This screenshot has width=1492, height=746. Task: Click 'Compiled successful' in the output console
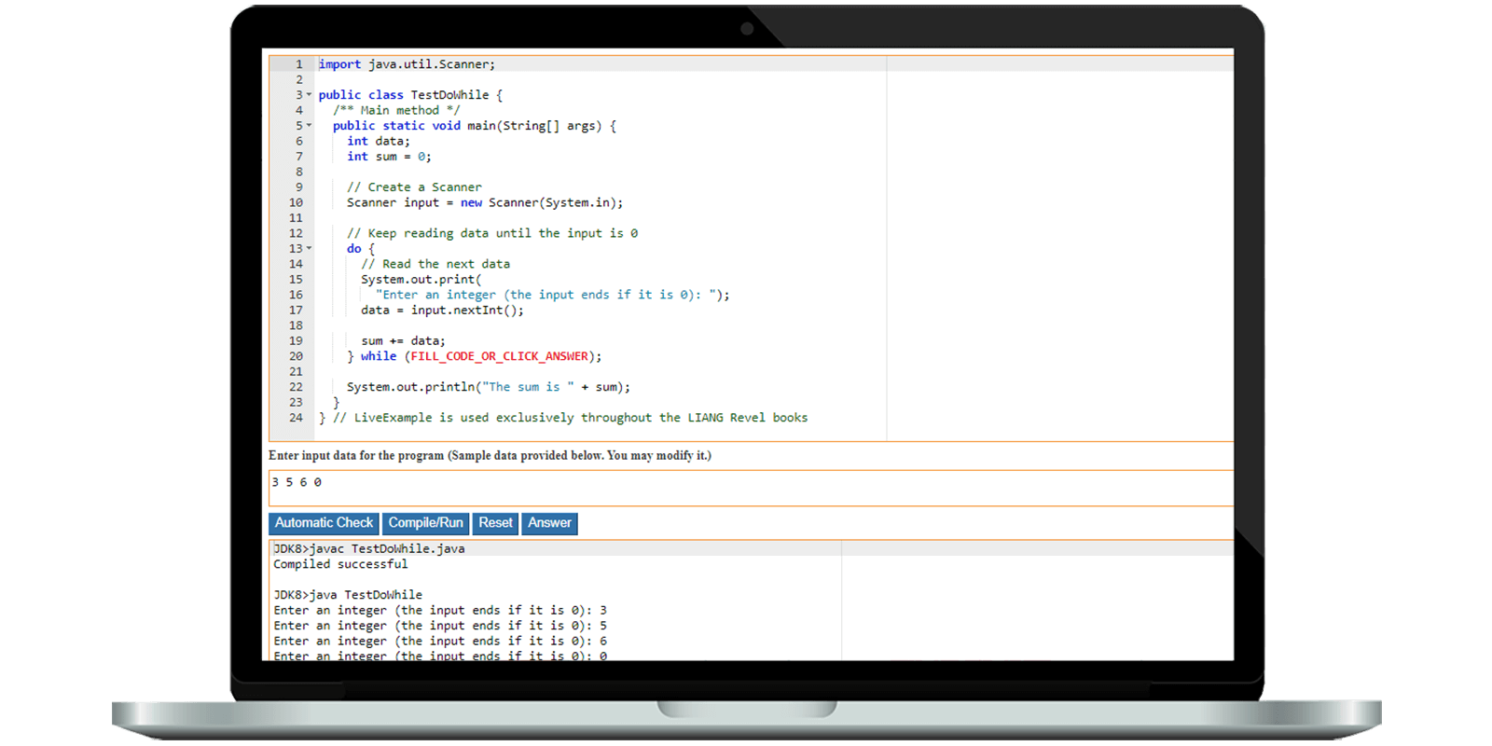pyautogui.click(x=340, y=564)
